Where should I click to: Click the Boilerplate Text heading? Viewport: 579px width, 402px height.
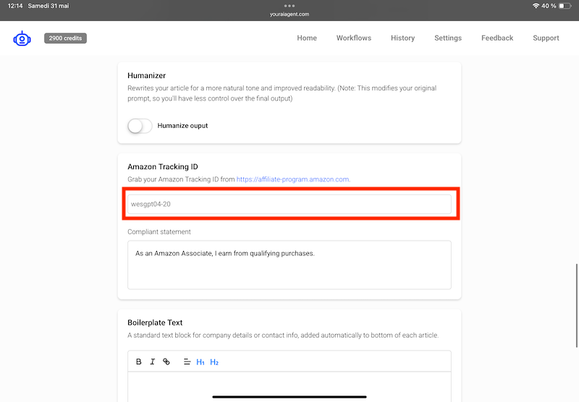click(x=155, y=322)
